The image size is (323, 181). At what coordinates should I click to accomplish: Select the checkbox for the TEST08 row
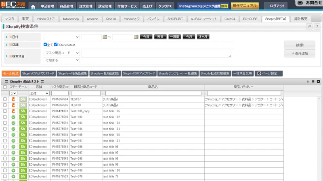5,105
